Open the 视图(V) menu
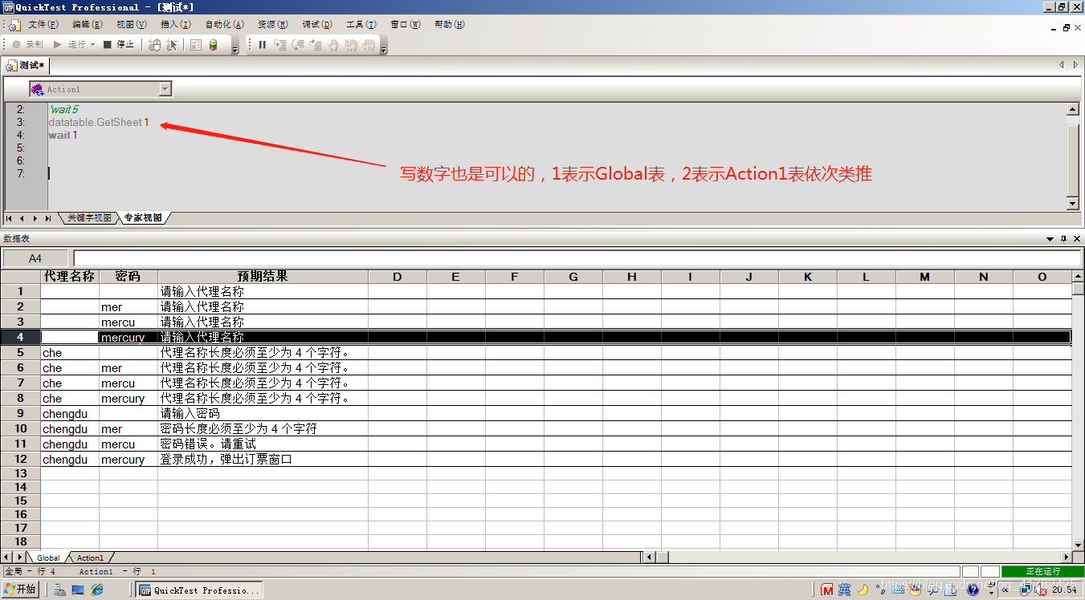Viewport: 1085px width, 600px height. tap(132, 25)
